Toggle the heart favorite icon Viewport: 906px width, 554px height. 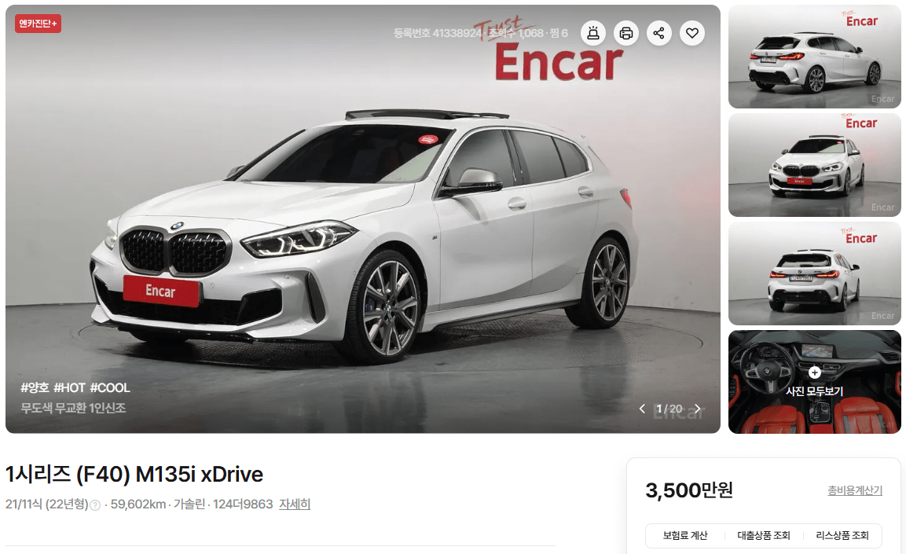692,33
